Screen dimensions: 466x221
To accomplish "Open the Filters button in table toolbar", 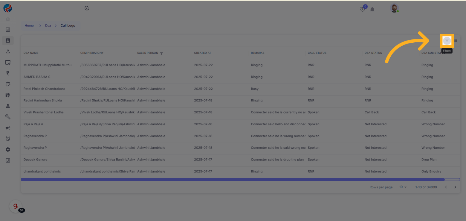I will coord(447,41).
